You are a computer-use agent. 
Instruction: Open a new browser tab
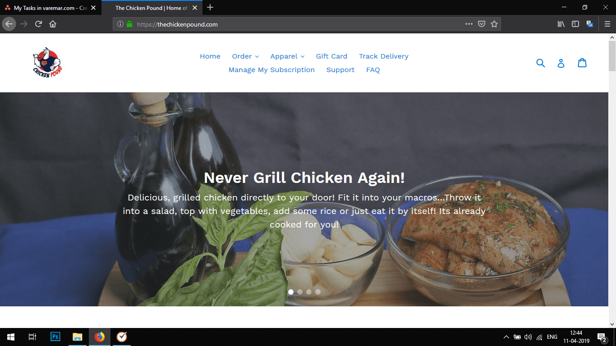(x=210, y=7)
